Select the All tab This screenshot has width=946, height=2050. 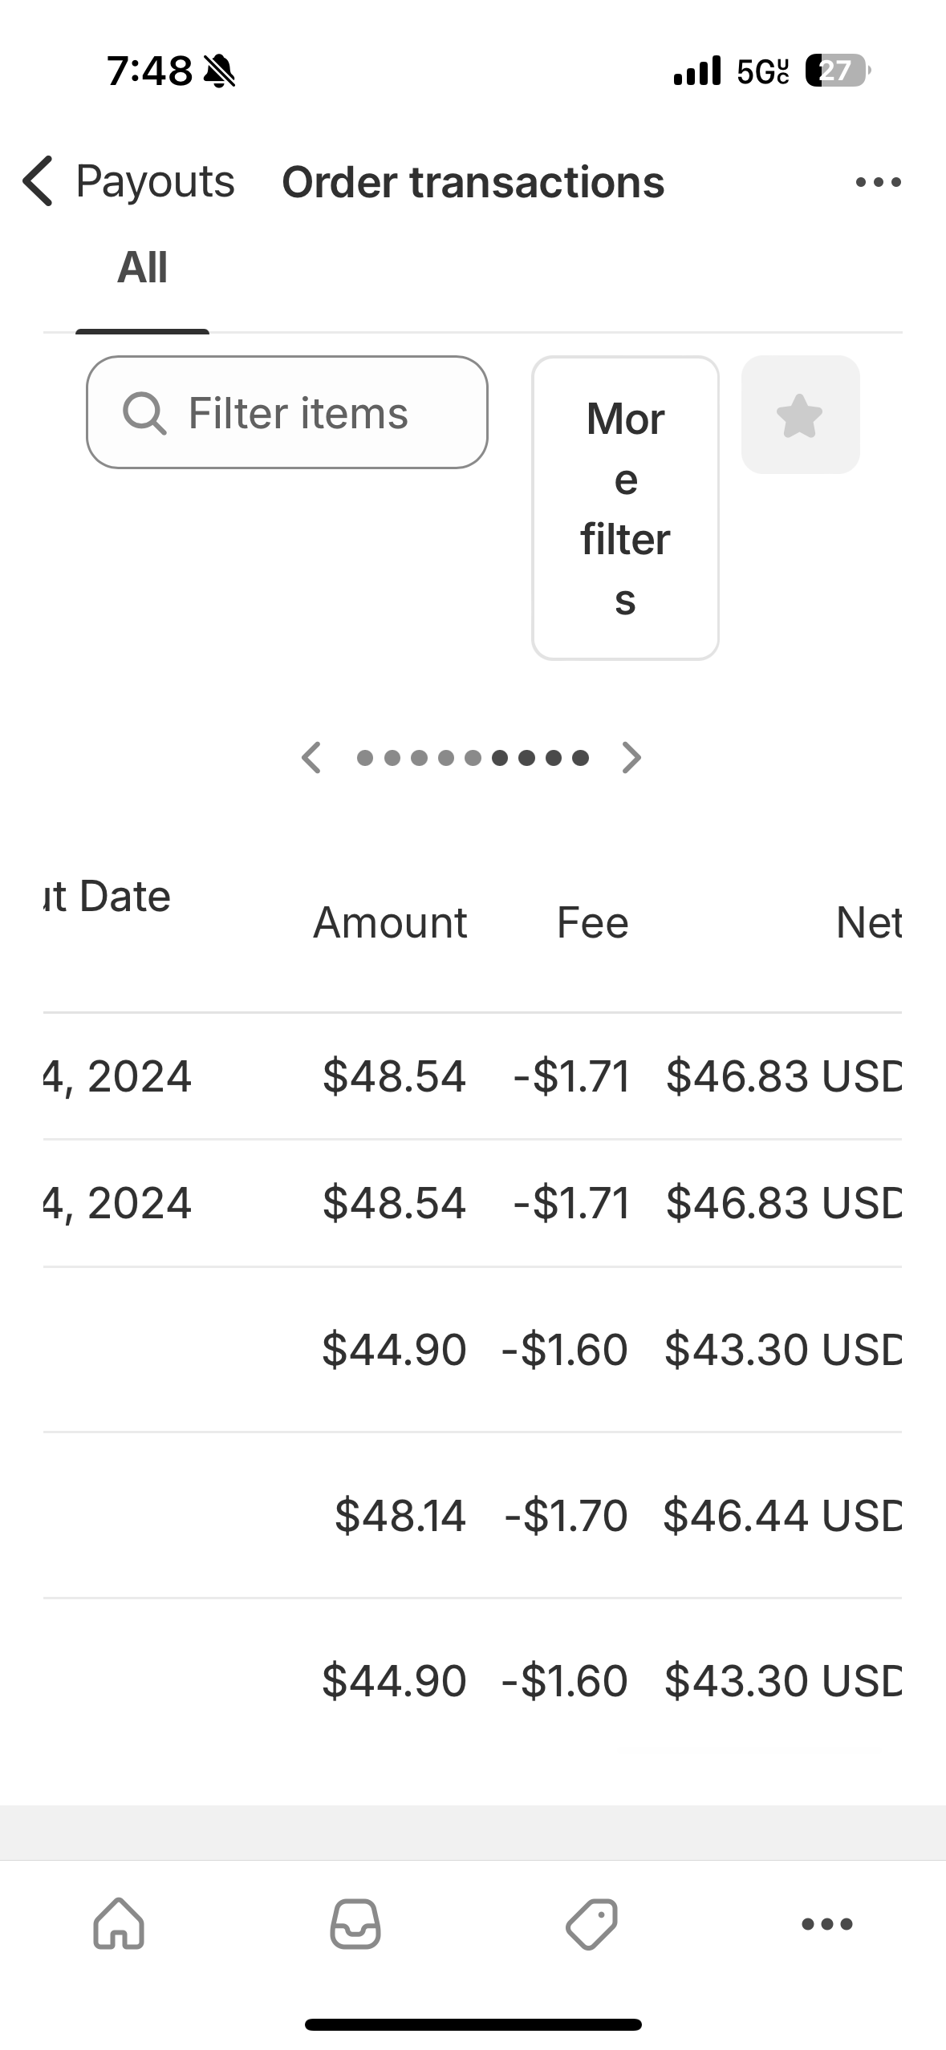click(x=142, y=267)
